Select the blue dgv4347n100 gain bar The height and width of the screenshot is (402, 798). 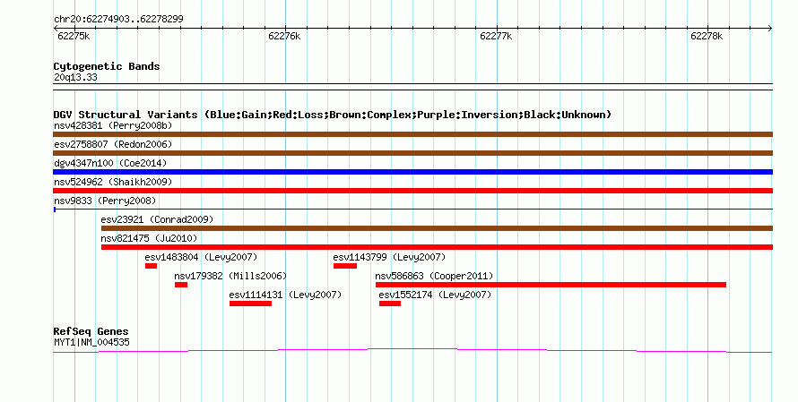tap(412, 172)
